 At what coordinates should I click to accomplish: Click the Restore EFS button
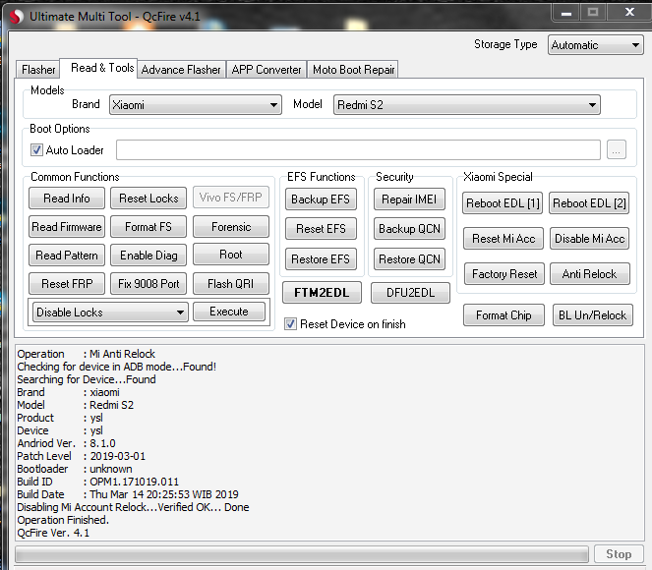321,258
